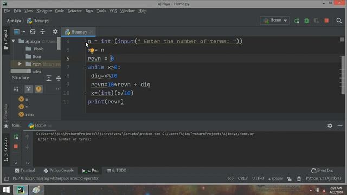Hide the Run panel

pos(340,126)
